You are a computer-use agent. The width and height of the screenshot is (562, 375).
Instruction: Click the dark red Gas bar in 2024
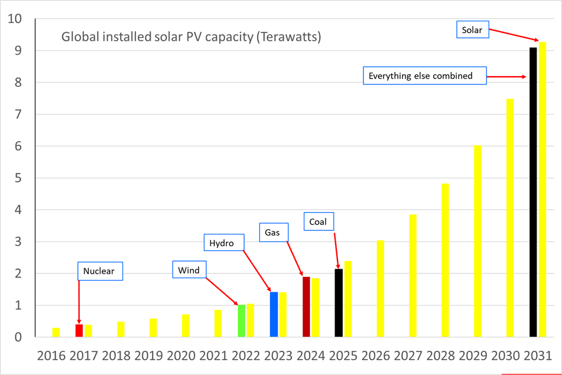point(307,306)
